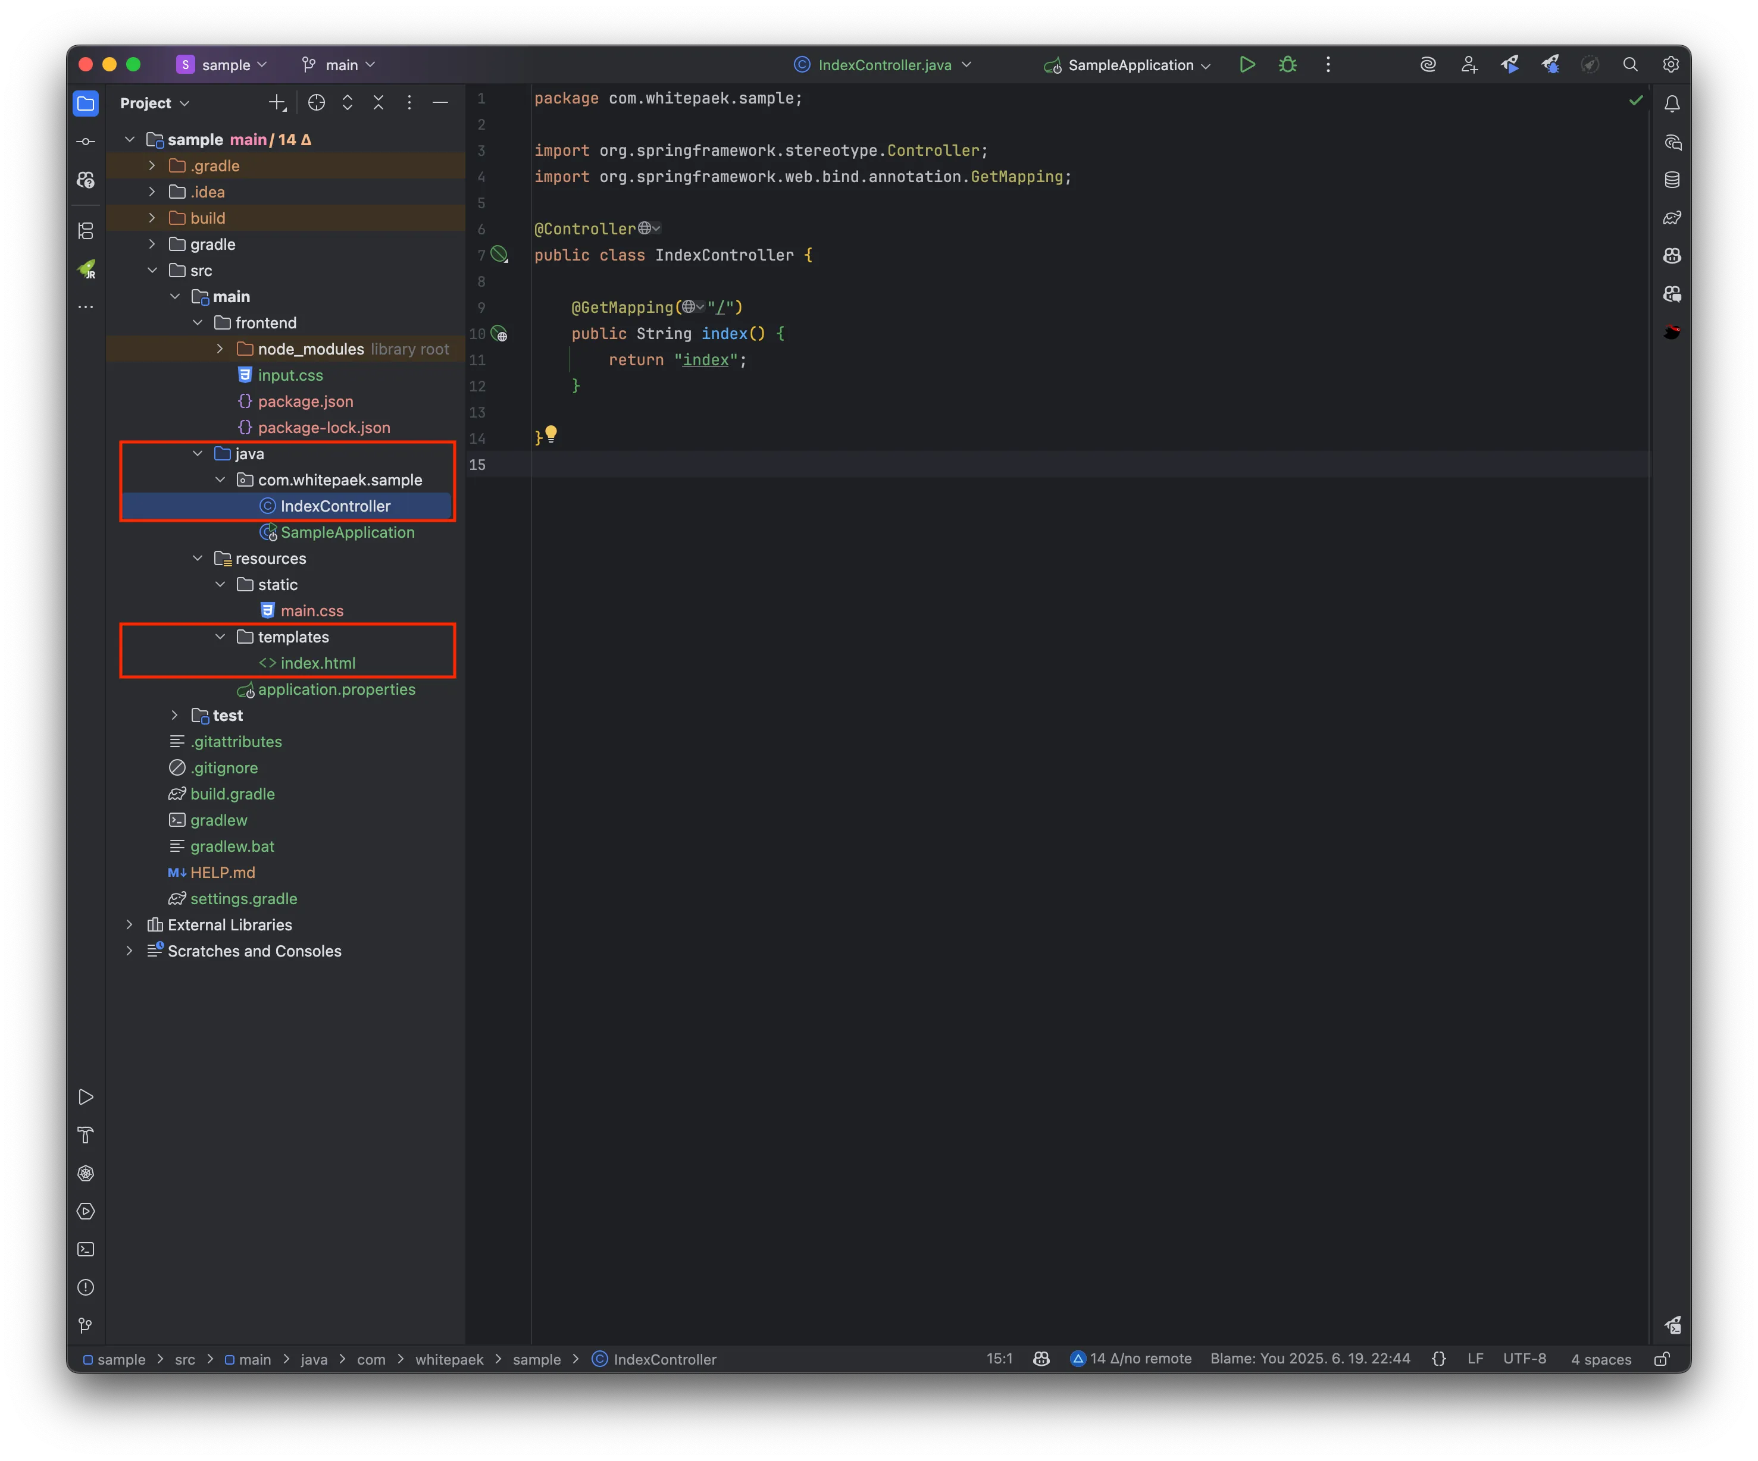The image size is (1758, 1461).
Task: Expand the .gradle folder
Action: 152,166
